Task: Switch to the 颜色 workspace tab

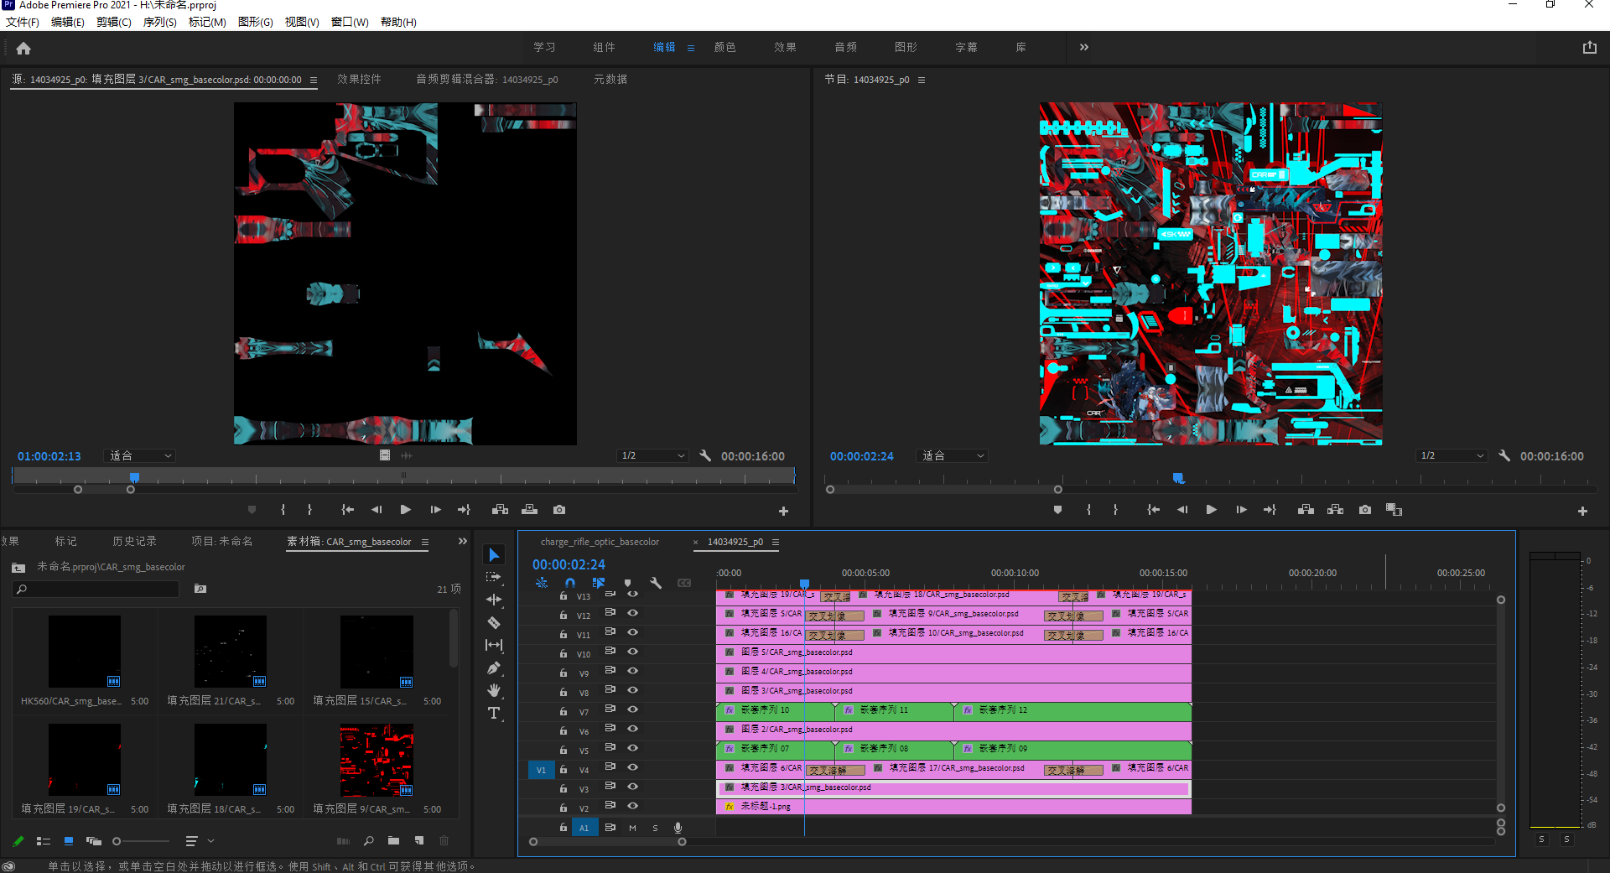Action: 724,47
